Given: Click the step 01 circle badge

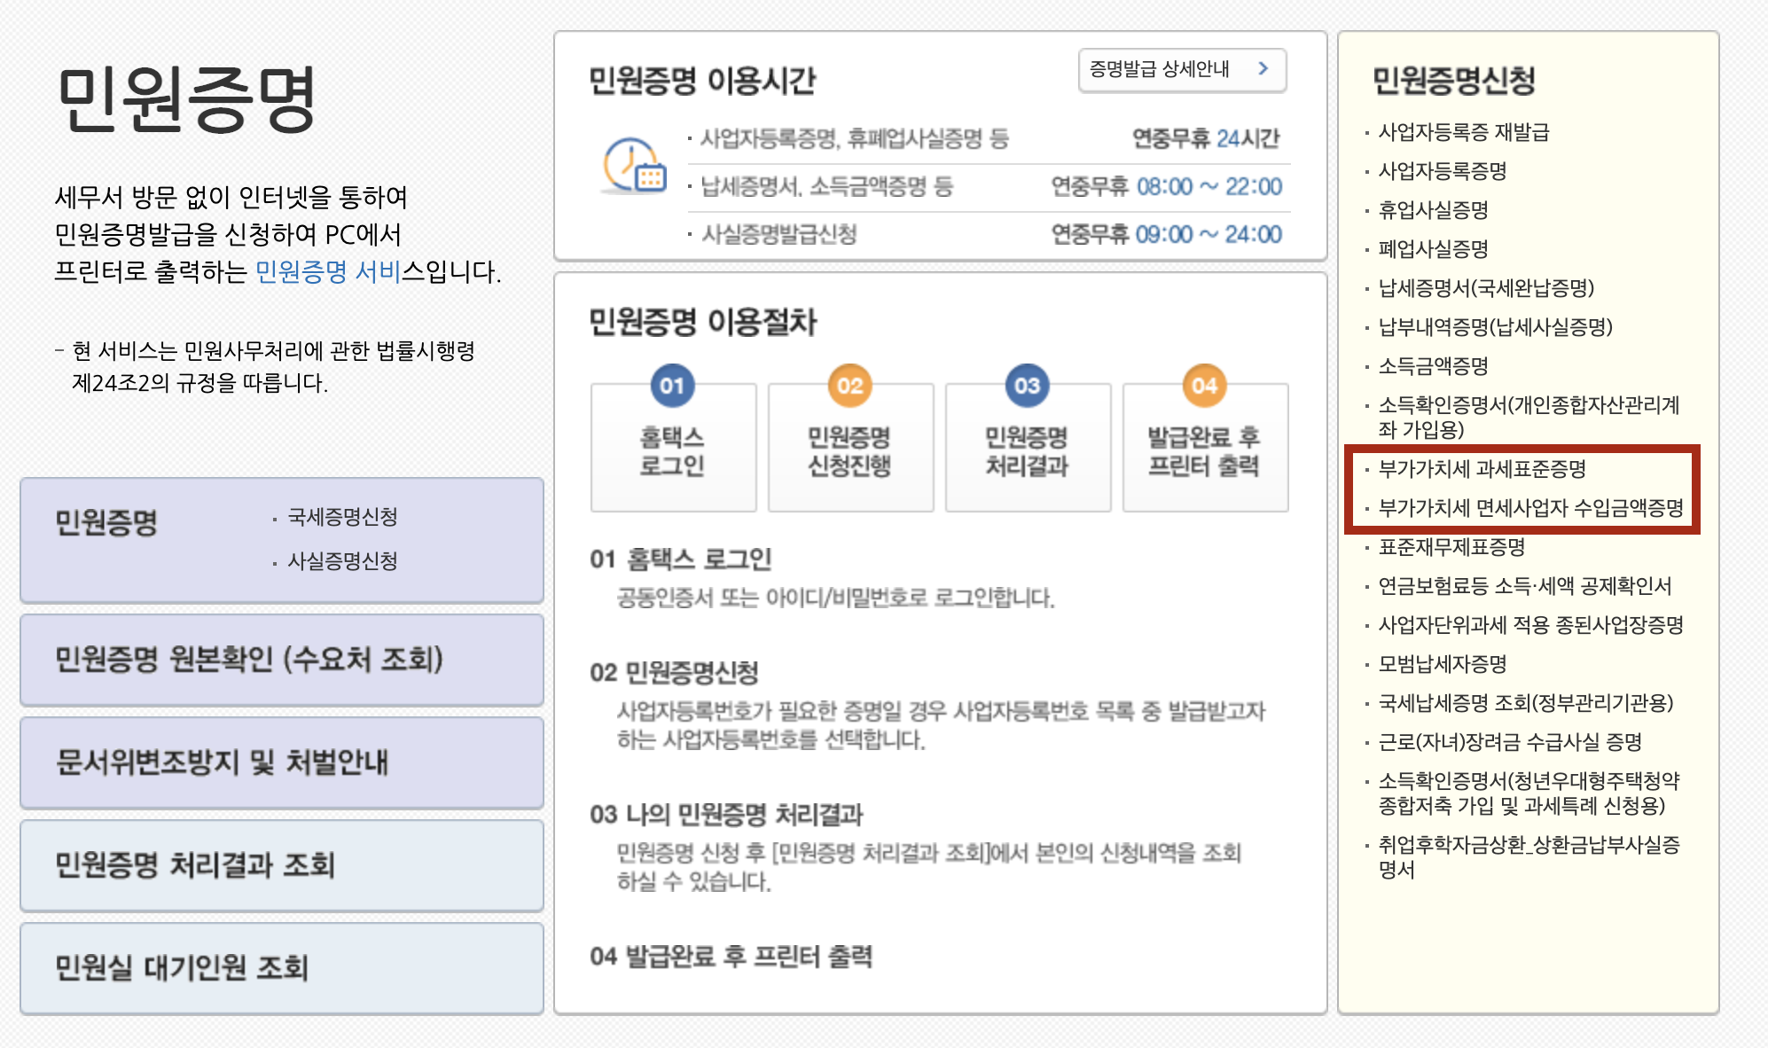Looking at the screenshot, I should tap(672, 386).
